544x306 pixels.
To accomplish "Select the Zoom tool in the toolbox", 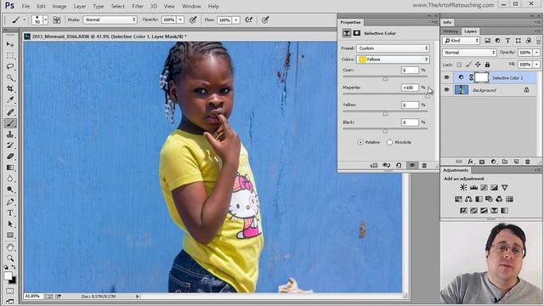I will 10,258.
